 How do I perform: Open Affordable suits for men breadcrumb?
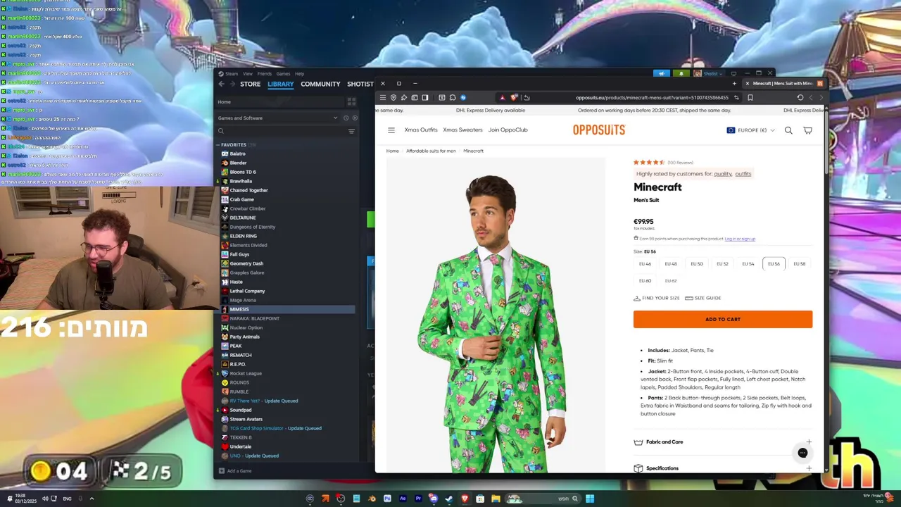(431, 151)
